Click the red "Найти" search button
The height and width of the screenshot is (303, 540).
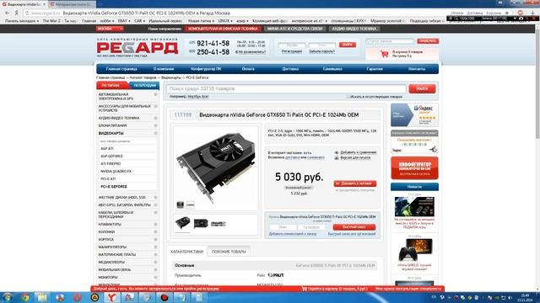(422, 88)
